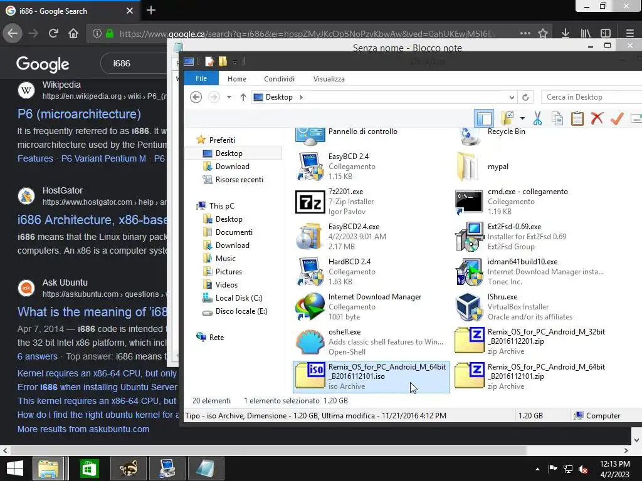Select the HardBCD 2.4 shortcut icon
Viewport: 642px width, 481px height.
[x=310, y=272]
